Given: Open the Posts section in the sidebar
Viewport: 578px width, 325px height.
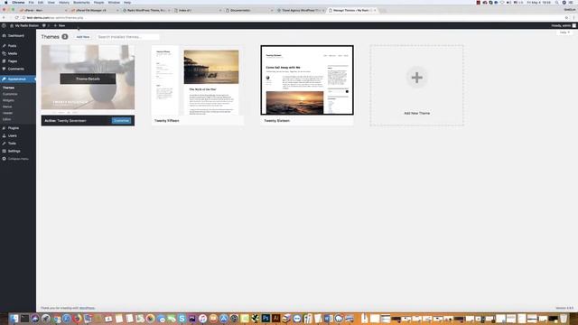Looking at the screenshot, I should coord(12,46).
